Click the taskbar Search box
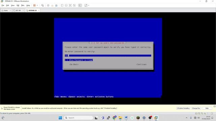 click(78, 118)
